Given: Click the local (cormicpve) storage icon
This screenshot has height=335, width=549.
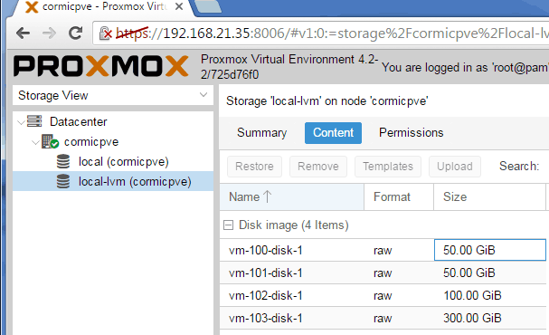Looking at the screenshot, I should (x=63, y=161).
